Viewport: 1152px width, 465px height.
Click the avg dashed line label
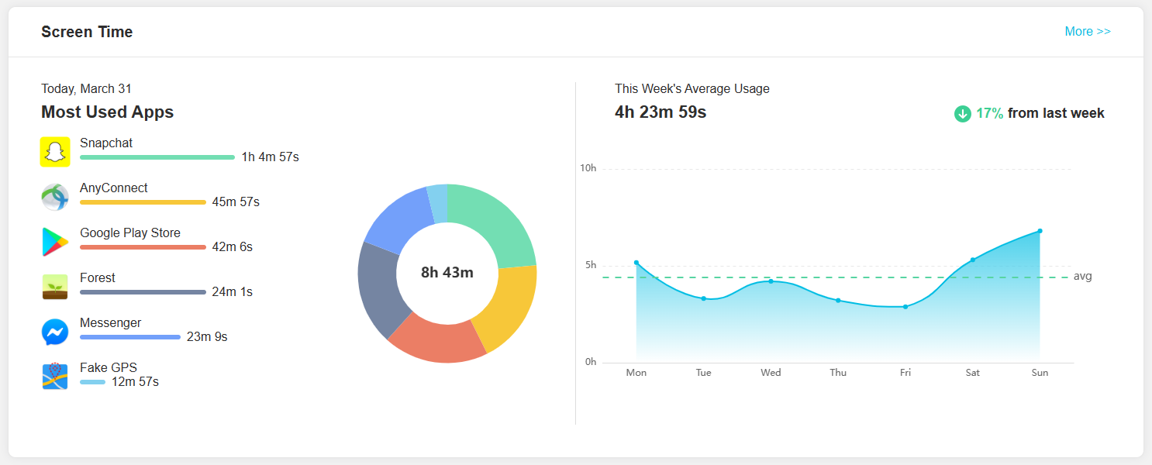pos(1083,277)
